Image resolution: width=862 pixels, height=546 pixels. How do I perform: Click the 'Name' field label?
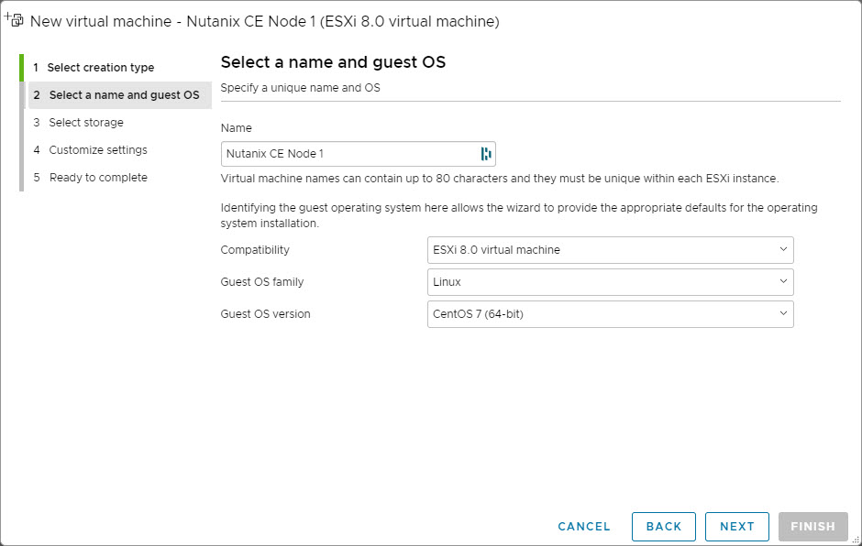click(x=237, y=128)
